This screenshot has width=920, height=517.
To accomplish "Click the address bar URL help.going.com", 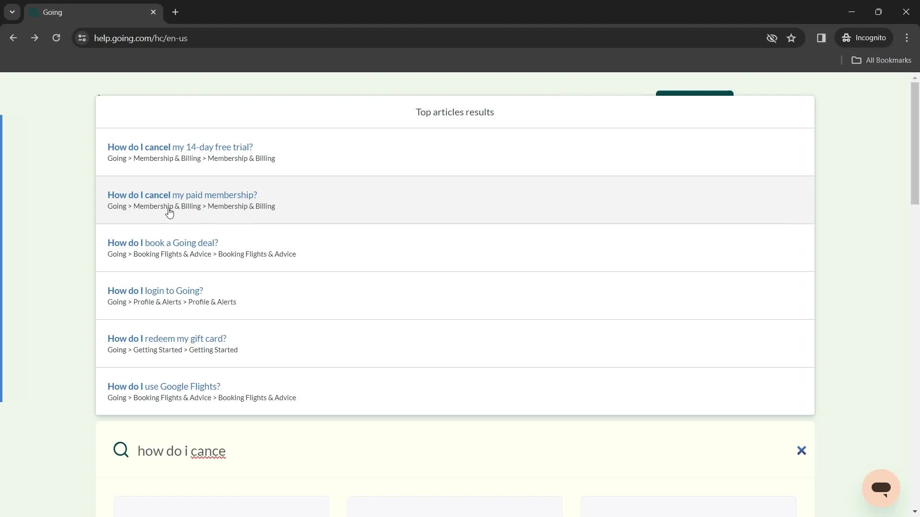I will click(140, 38).
